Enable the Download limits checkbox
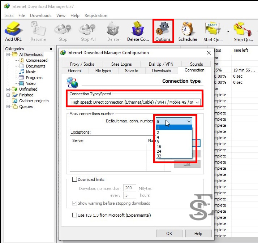The image size is (258, 243). click(74, 179)
